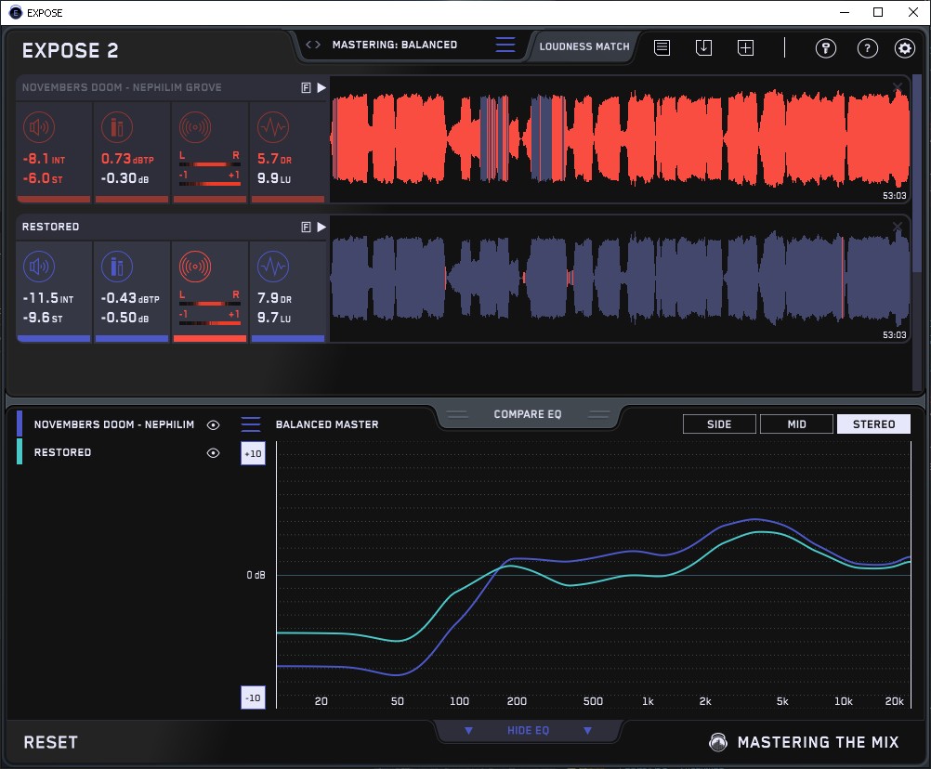Click loudness speaker icon on Restored track
The image size is (931, 769).
point(39,267)
